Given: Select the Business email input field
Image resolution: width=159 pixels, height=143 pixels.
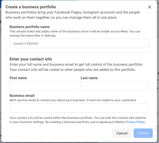Looking at the screenshot, I should click(79, 108).
